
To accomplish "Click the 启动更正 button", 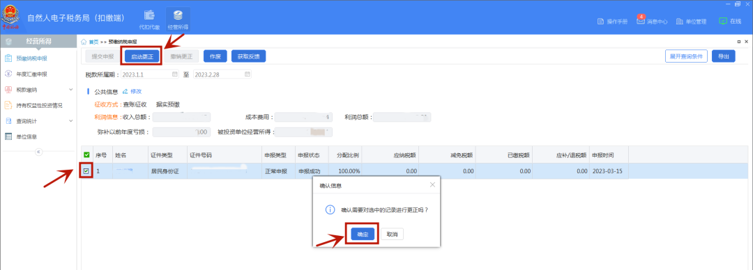I will pos(142,56).
